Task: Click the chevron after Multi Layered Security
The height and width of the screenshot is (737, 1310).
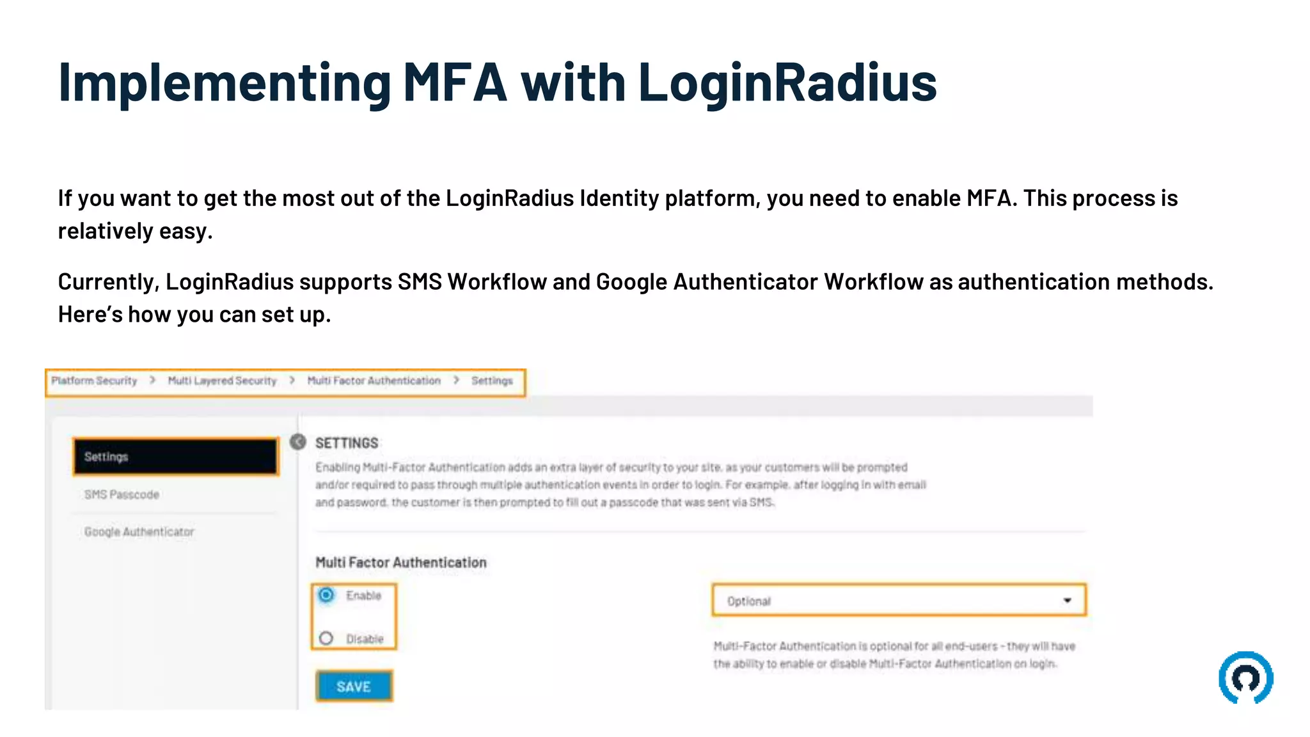Action: tap(292, 380)
